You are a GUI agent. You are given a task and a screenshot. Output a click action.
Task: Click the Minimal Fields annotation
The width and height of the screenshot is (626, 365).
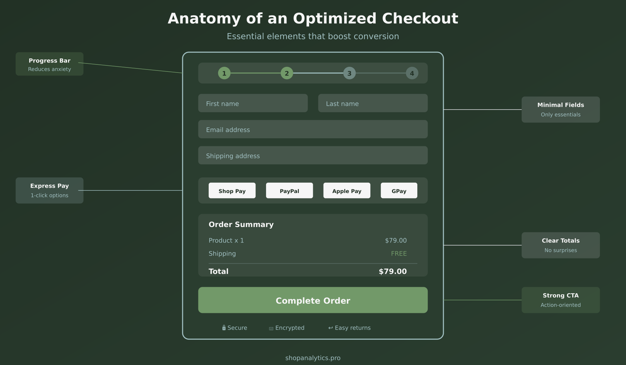point(561,110)
